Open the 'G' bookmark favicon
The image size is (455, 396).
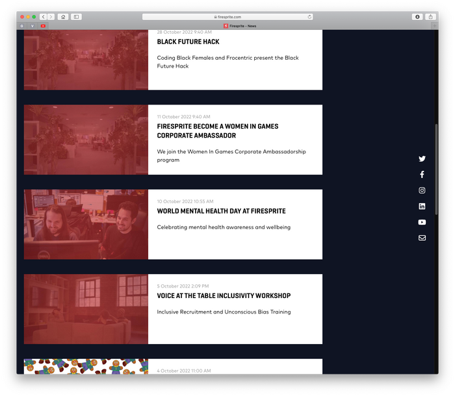tap(21, 26)
